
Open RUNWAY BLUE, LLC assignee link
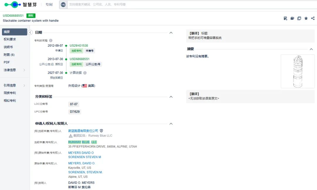click(x=82, y=142)
